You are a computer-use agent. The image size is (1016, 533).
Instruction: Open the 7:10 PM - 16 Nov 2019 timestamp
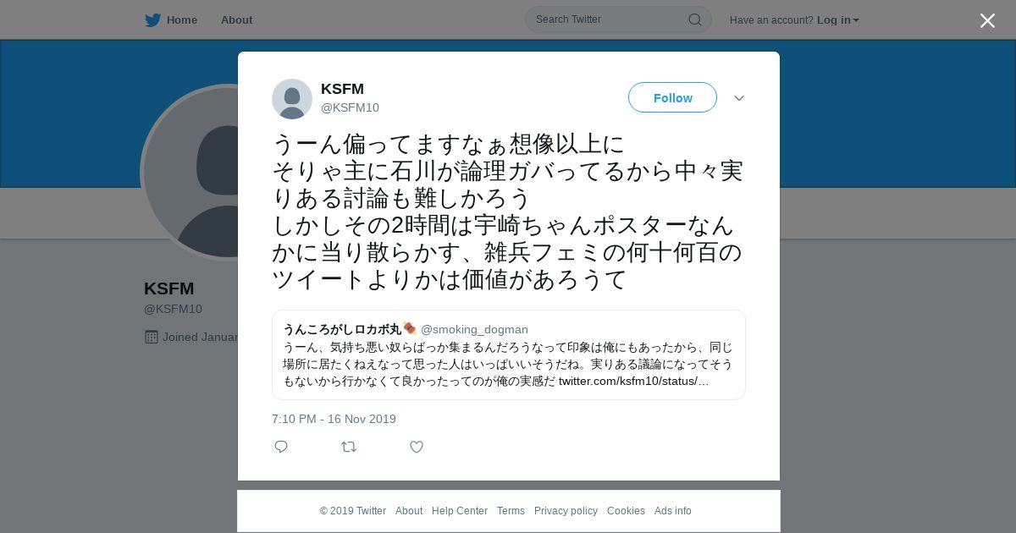[334, 419]
